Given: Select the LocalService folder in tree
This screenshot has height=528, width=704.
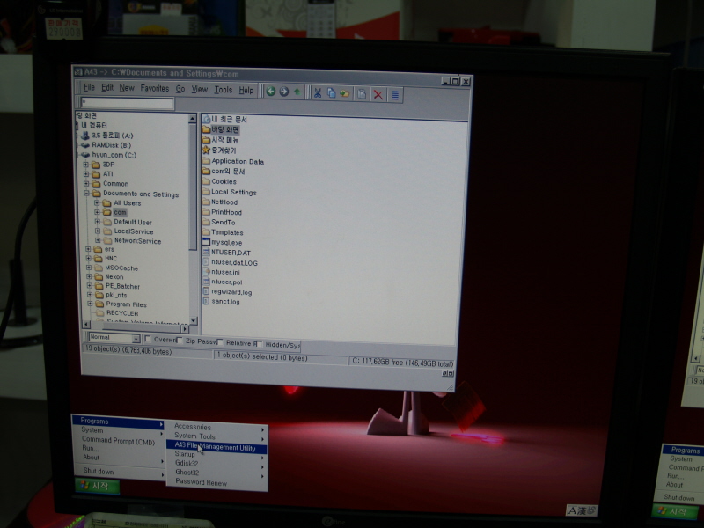Looking at the screenshot, I should pyautogui.click(x=134, y=231).
